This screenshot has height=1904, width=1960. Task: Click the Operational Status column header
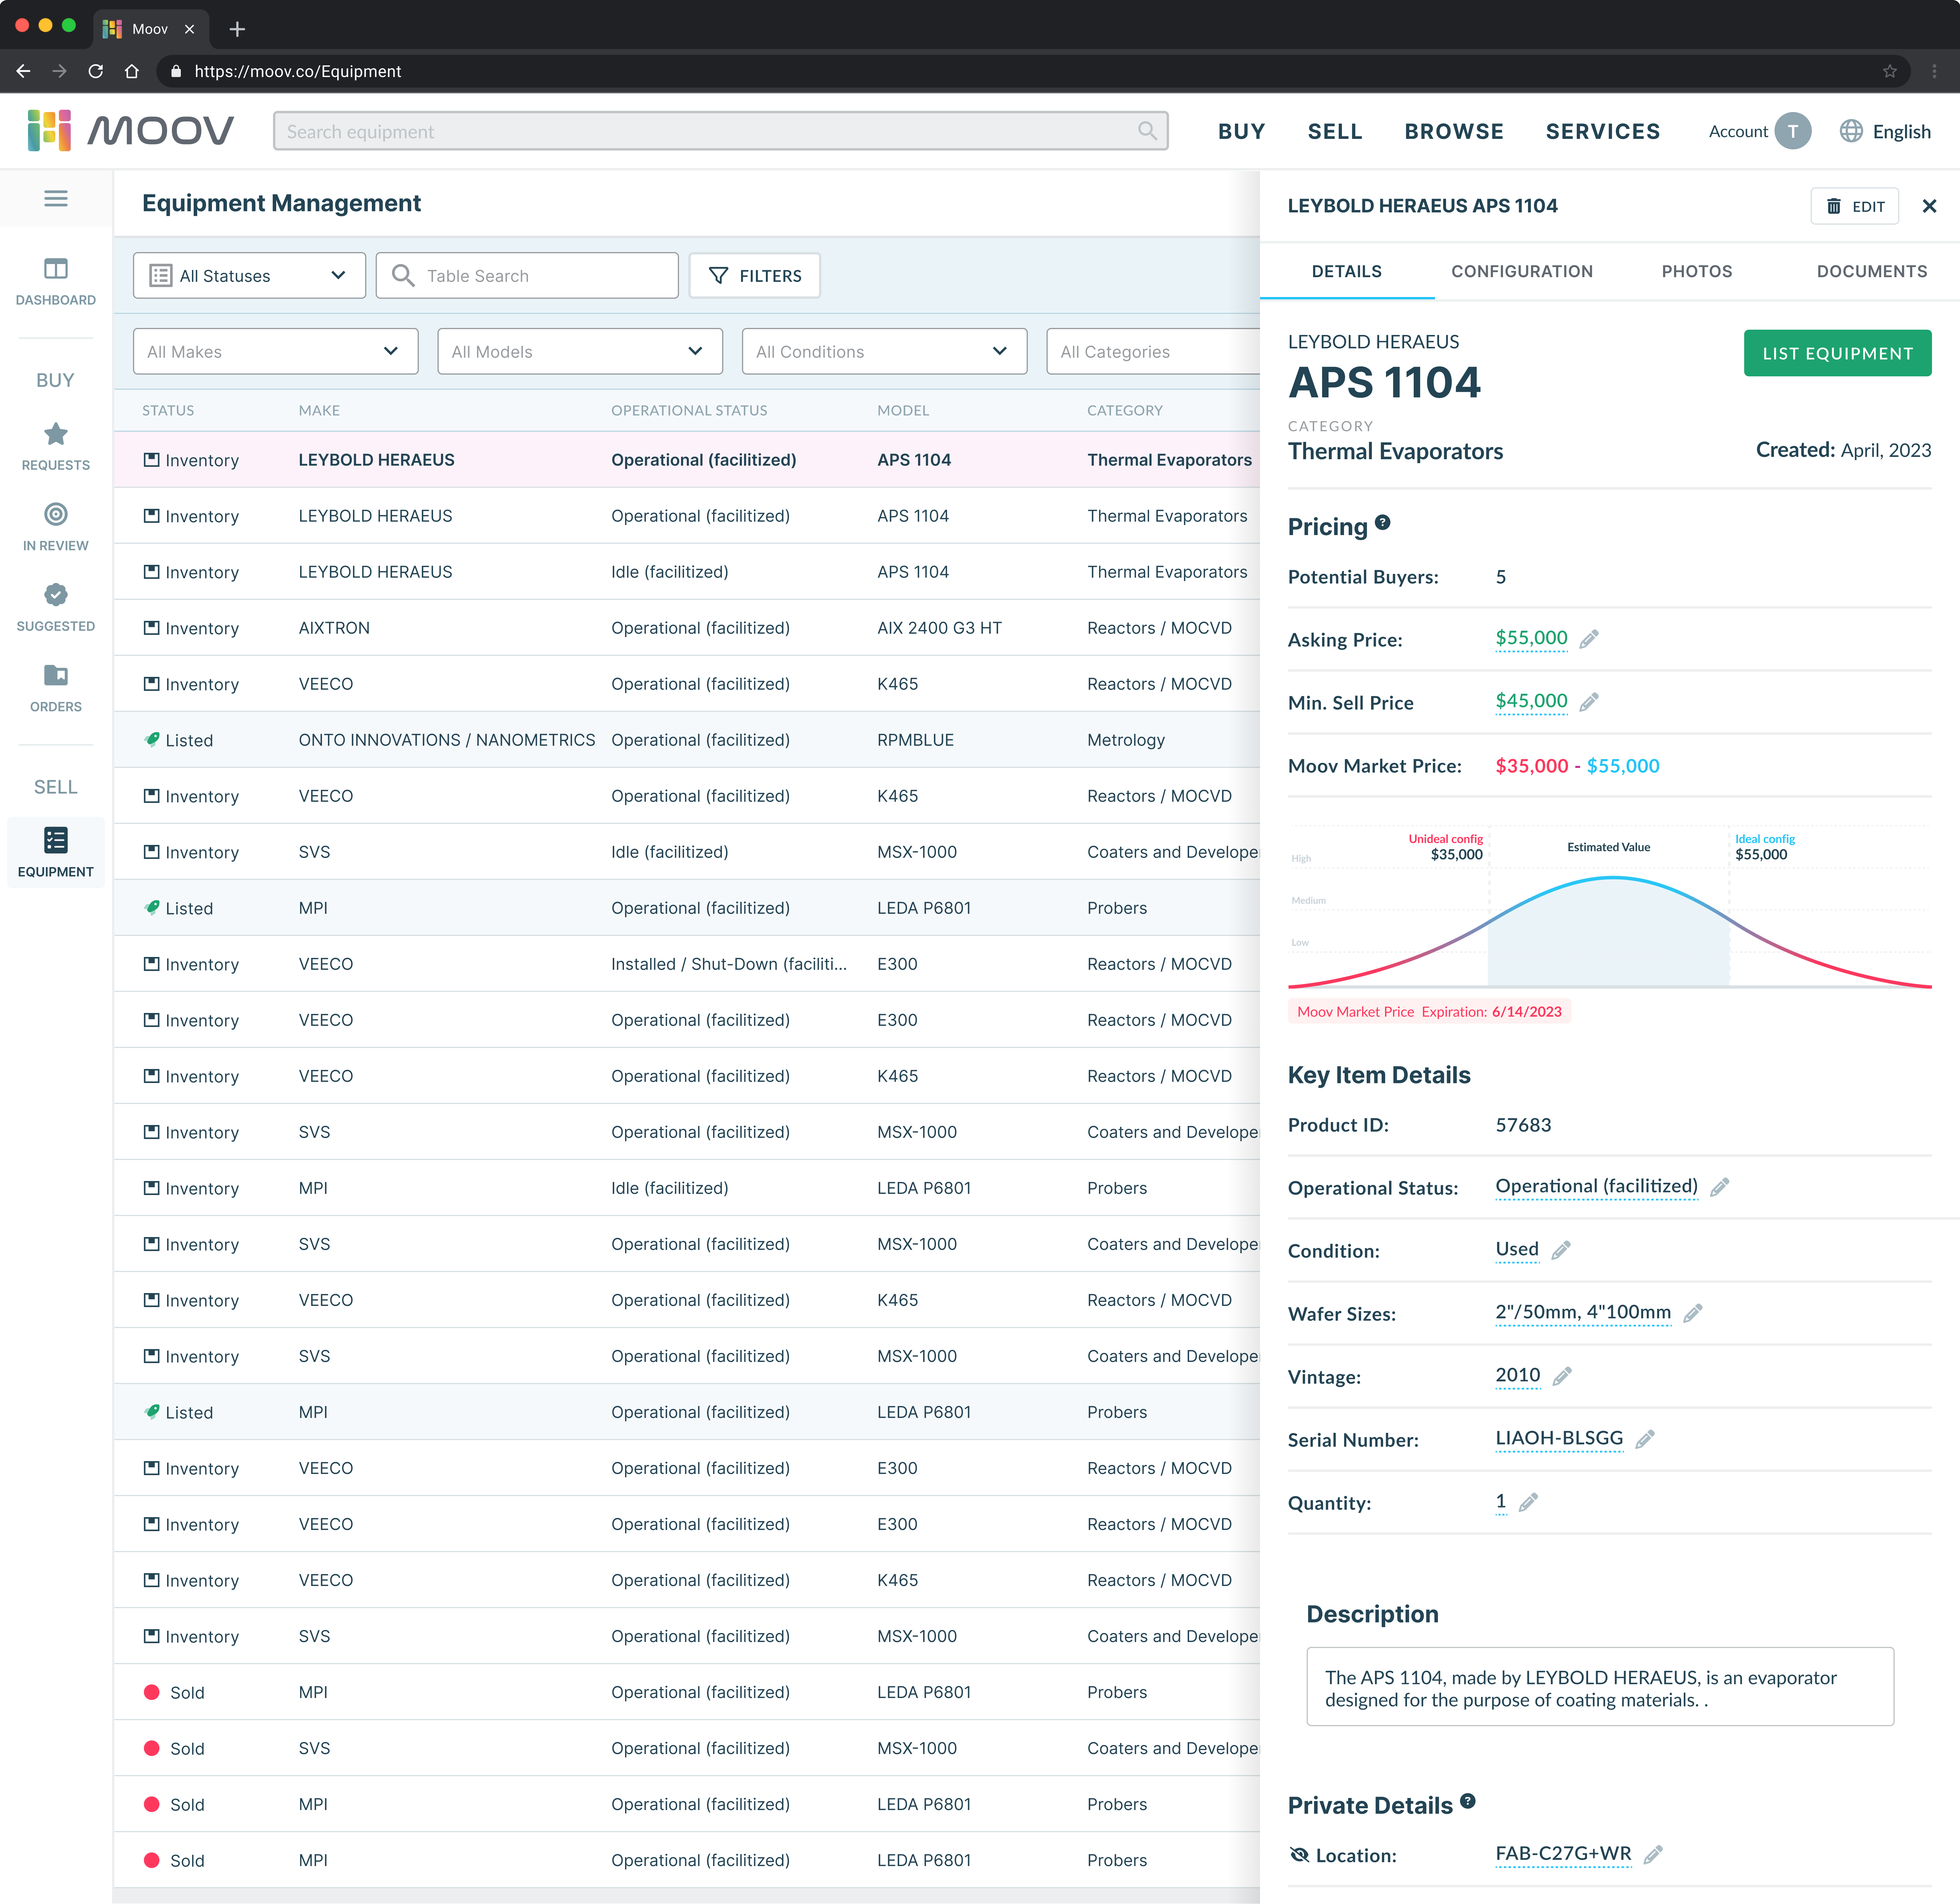689,410
